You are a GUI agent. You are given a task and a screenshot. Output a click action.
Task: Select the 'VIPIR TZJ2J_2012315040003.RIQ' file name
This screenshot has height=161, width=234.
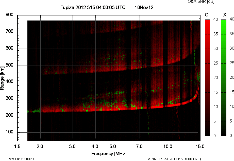174,159
